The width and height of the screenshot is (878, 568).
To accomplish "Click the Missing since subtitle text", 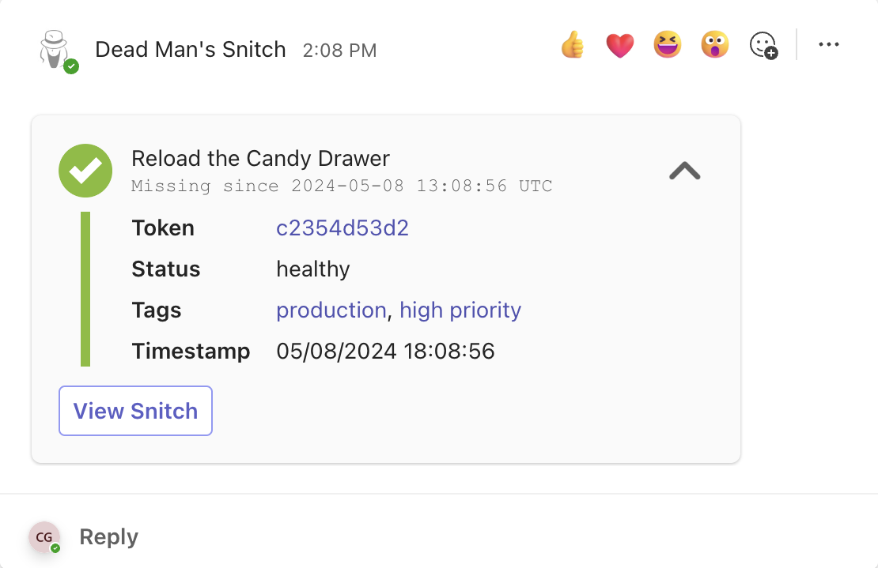I will (341, 186).
